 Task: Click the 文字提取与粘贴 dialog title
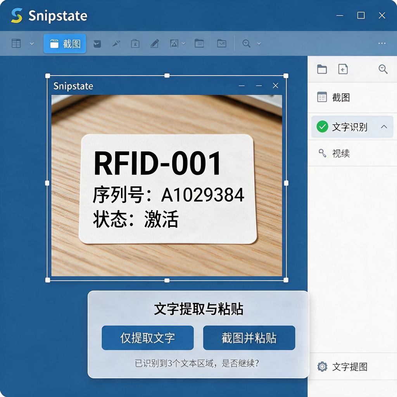click(x=198, y=309)
